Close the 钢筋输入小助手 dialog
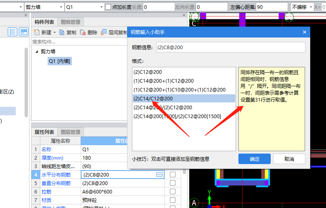 pos(305,32)
